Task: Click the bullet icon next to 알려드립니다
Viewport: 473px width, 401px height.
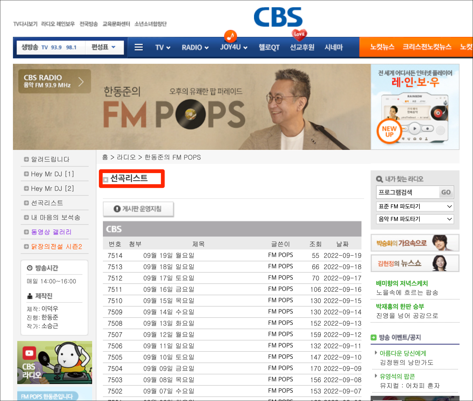Action: point(26,159)
